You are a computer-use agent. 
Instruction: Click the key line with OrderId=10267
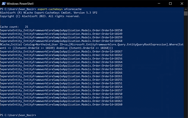(61, 52)
